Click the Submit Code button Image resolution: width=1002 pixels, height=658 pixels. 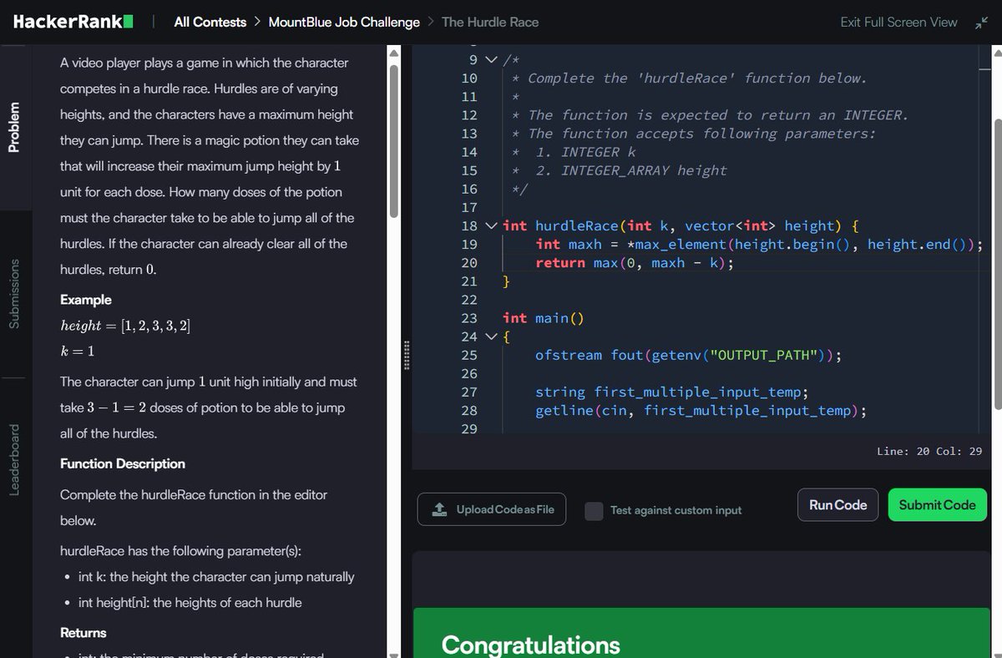[937, 504]
